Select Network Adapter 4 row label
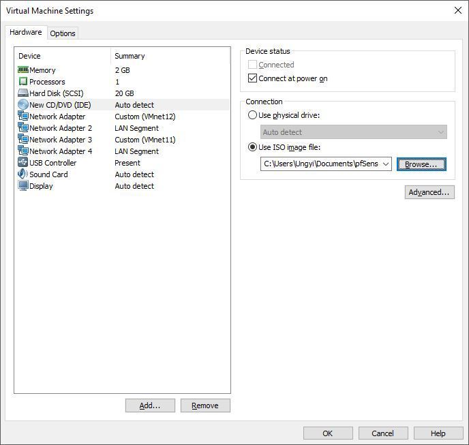Viewport: 469px width, 445px height. point(61,151)
